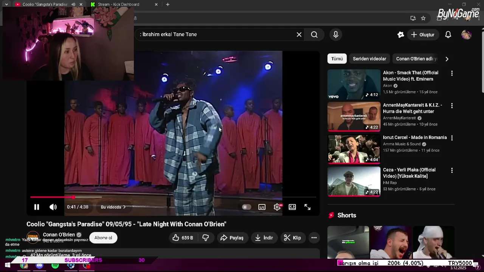
Task: Click the 'Abone ol' subscribe button
Action: [103, 238]
